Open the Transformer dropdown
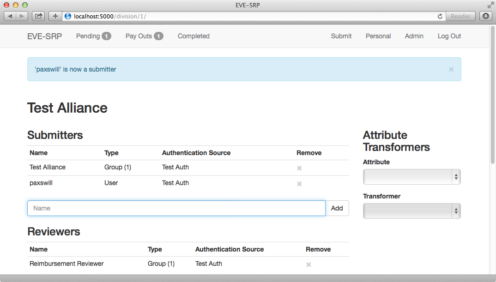Screen dimensions: 496x282 pyautogui.click(x=411, y=211)
